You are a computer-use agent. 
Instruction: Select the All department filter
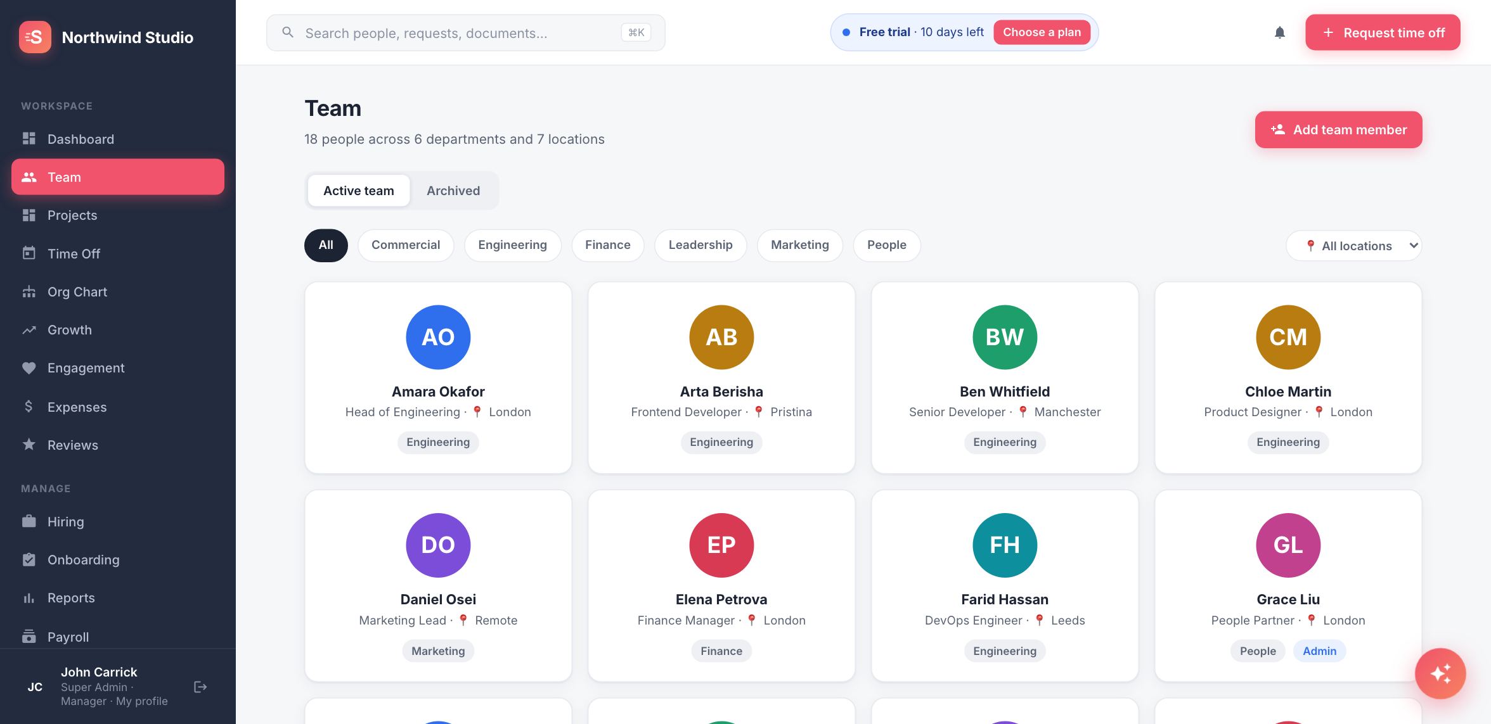pos(326,245)
